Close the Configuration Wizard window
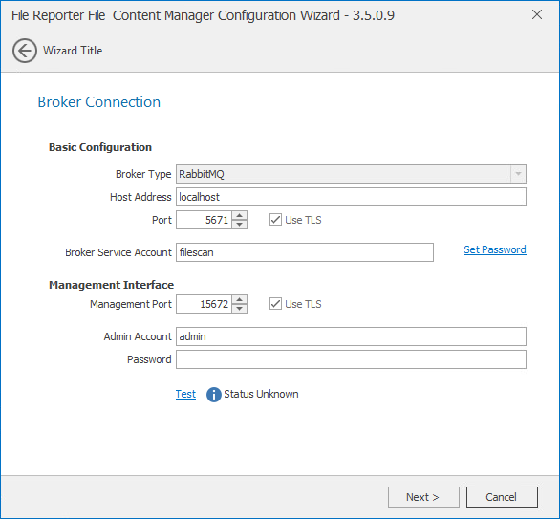 click(537, 14)
